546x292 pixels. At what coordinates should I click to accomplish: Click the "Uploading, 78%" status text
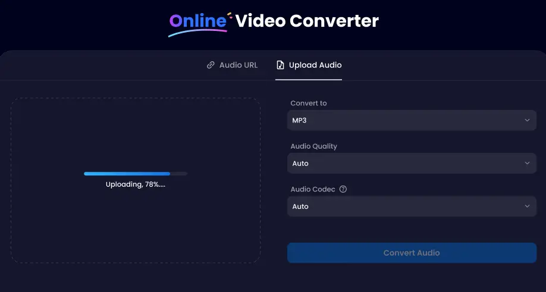click(x=136, y=184)
